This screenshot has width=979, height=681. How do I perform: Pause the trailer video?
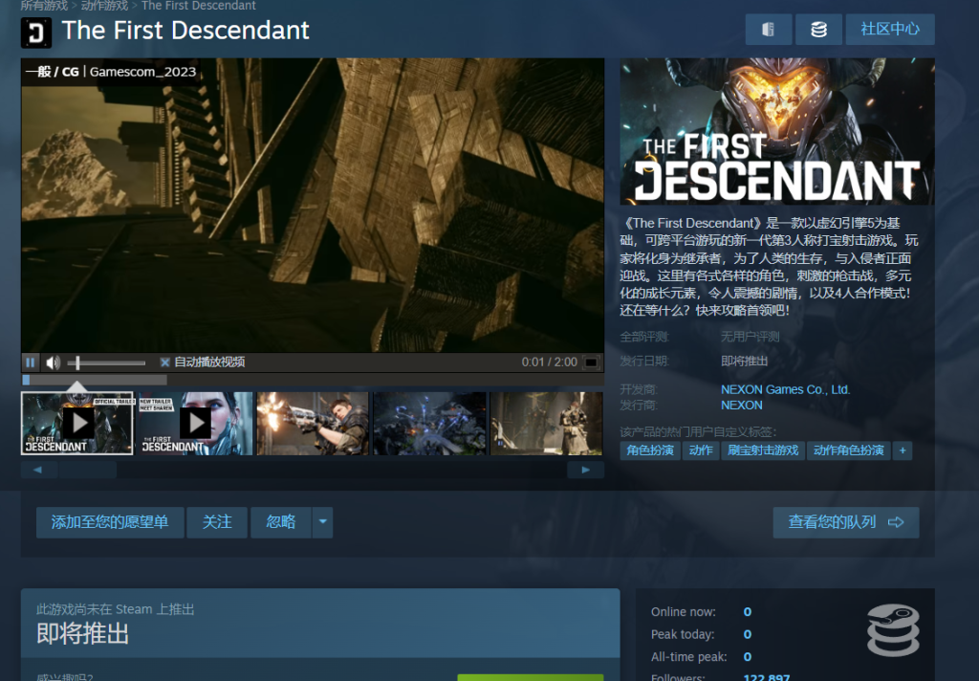tap(30, 362)
